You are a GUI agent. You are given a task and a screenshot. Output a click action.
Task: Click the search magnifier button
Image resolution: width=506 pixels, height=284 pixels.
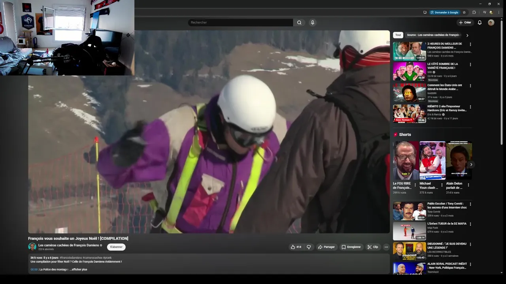point(299,22)
